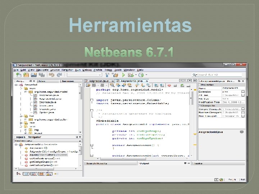Click the Next Bookmark editor icon
The width and height of the screenshot is (259, 194).
(x=143, y=85)
